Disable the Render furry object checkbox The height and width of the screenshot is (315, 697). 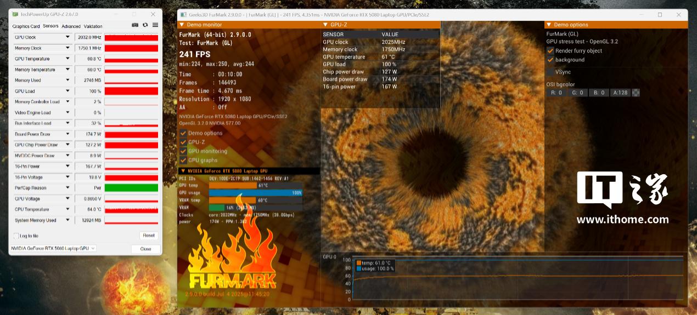click(x=550, y=51)
